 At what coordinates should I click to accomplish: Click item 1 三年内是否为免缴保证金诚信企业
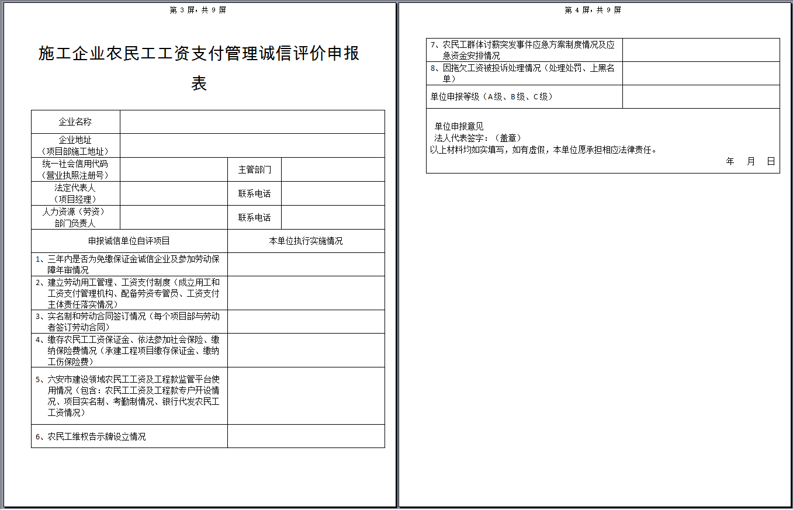pyautogui.click(x=129, y=264)
